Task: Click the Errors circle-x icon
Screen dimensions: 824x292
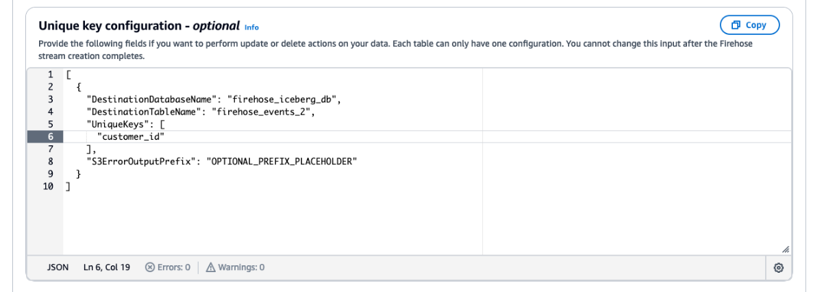Action: pos(150,267)
